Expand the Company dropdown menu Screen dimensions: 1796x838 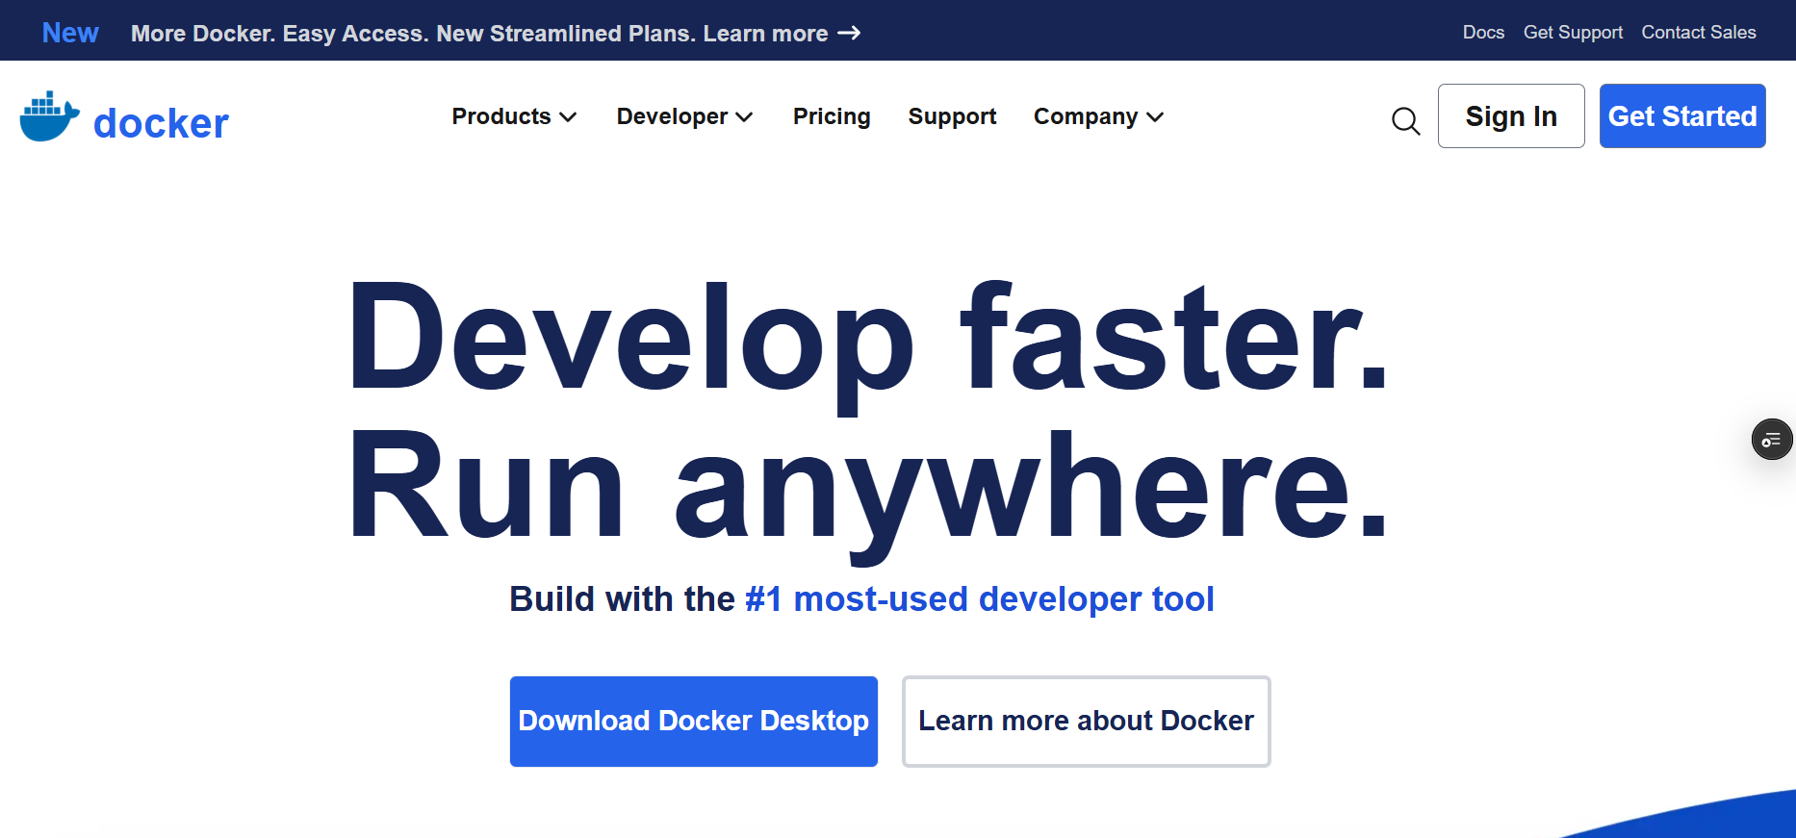click(x=1098, y=116)
